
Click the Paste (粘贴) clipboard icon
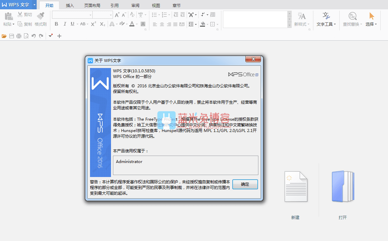9,16
